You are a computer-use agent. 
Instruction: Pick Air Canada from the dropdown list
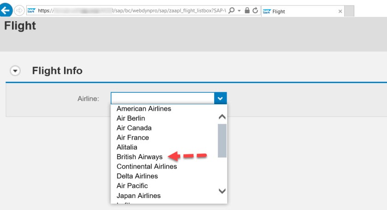tap(134, 128)
